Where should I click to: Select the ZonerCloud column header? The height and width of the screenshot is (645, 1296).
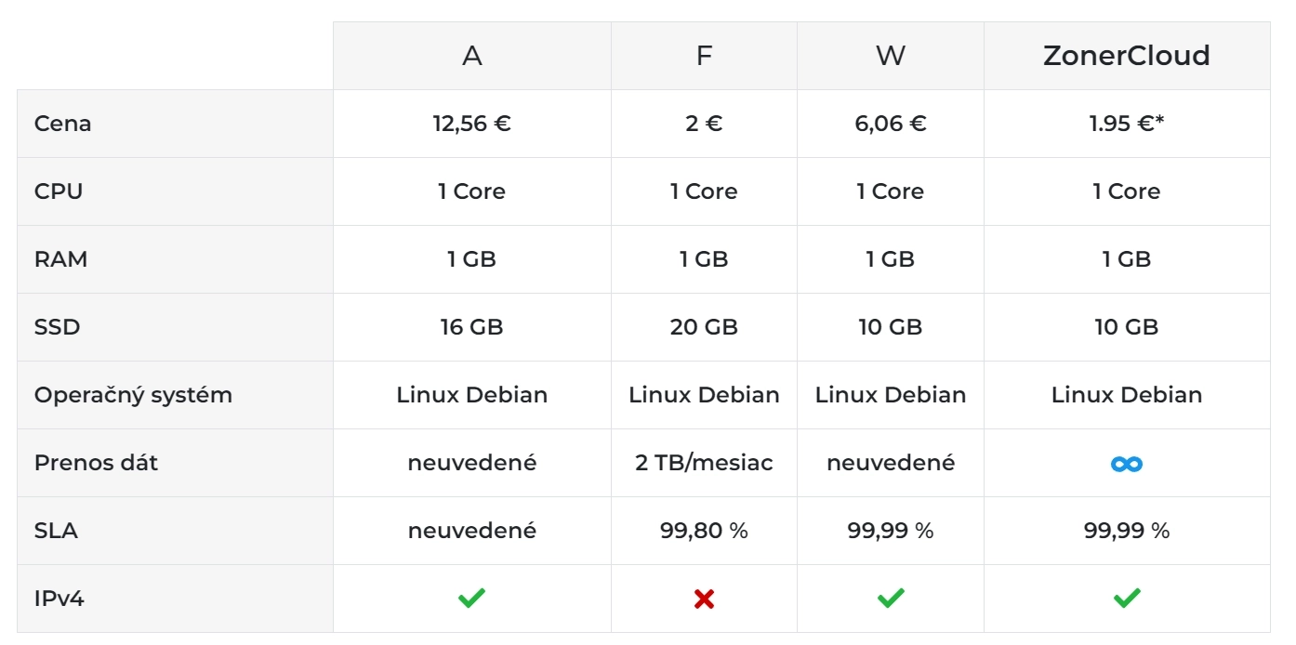[1127, 56]
